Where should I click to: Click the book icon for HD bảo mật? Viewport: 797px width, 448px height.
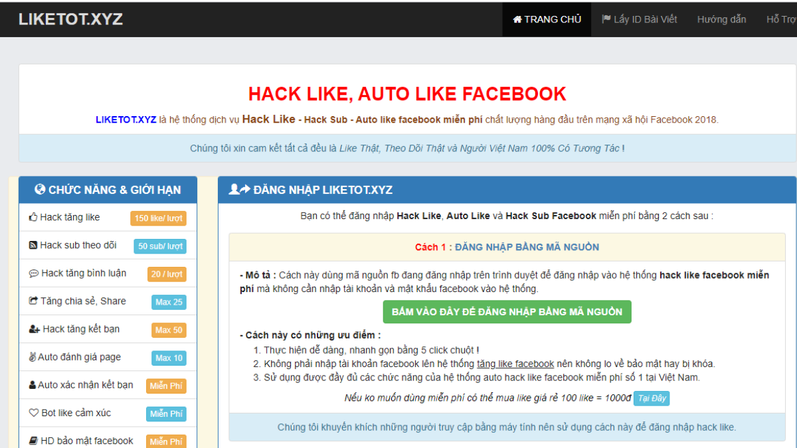[x=33, y=441]
